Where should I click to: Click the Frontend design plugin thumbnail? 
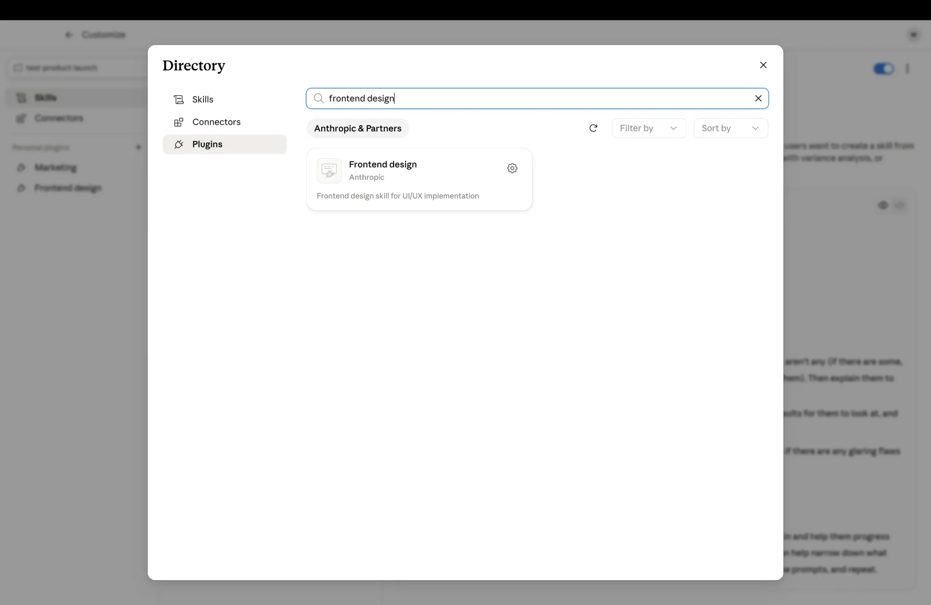click(329, 171)
